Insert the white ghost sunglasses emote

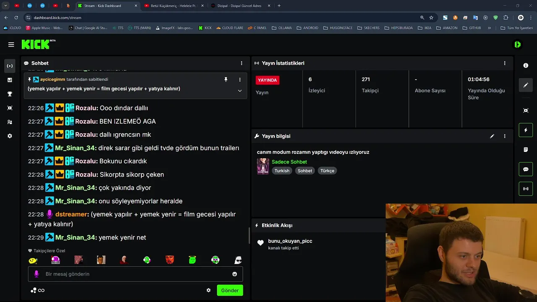click(238, 260)
